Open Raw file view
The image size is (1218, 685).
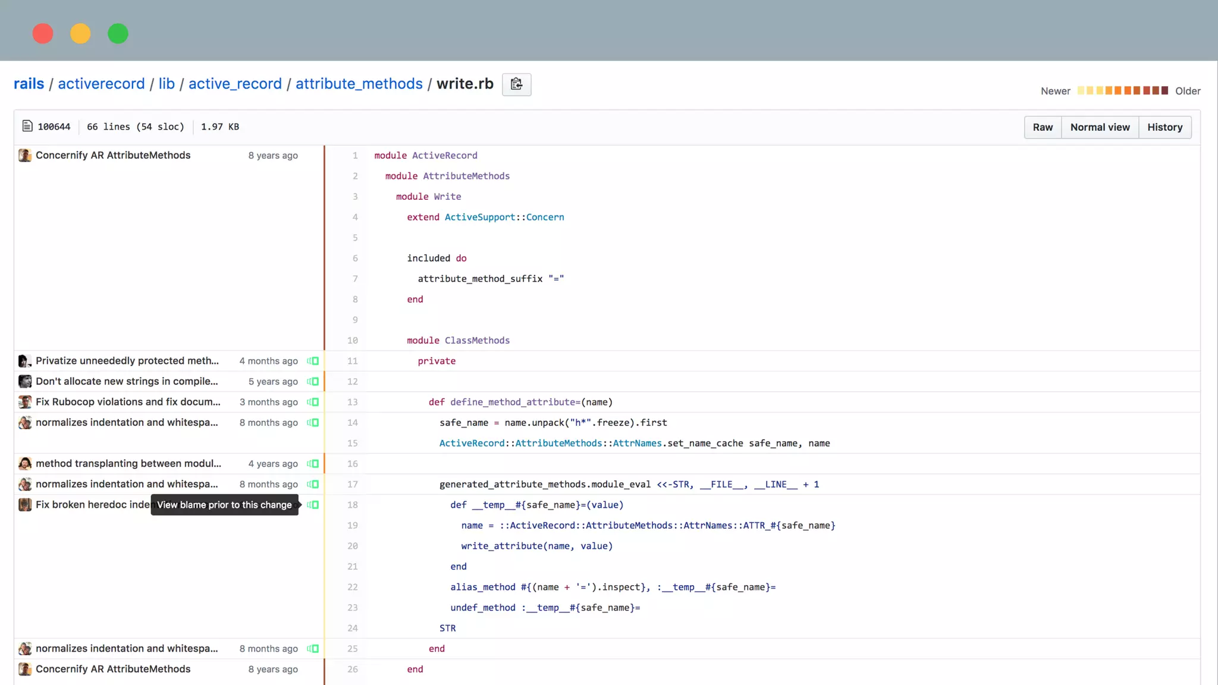click(1043, 127)
